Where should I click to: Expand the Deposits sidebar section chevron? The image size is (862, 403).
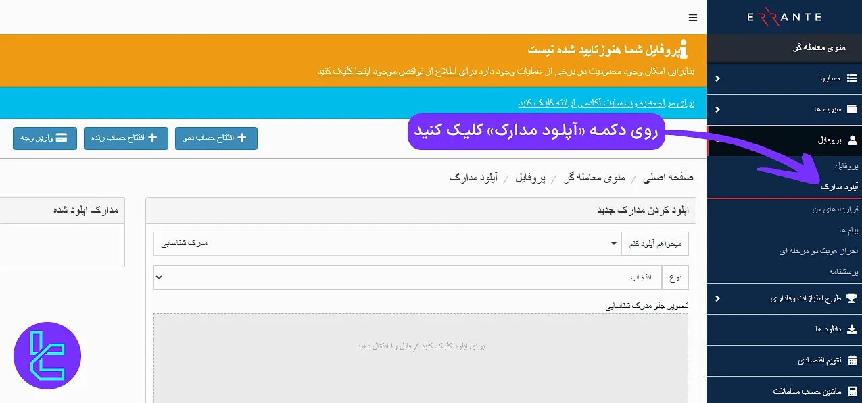click(717, 109)
